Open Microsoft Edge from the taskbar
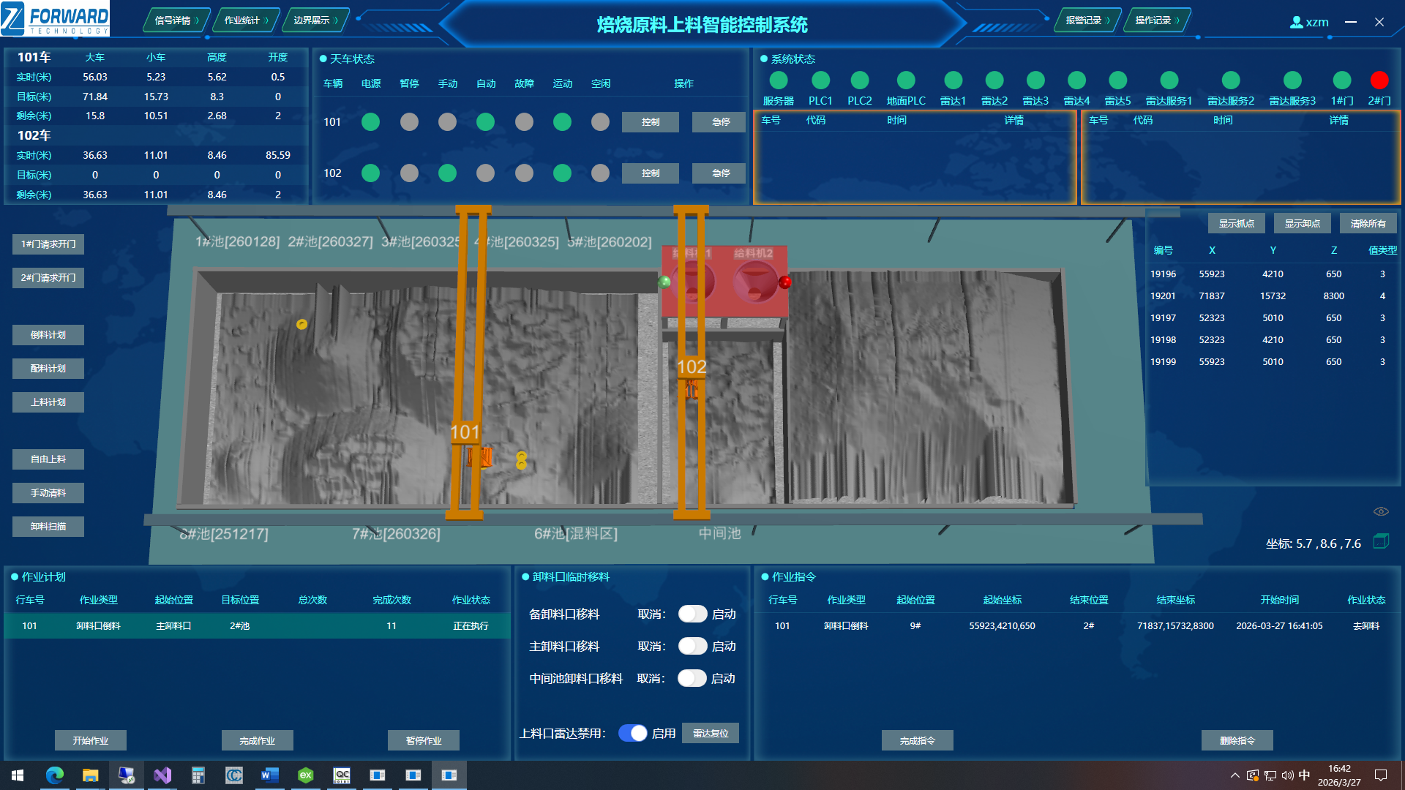 click(x=55, y=775)
